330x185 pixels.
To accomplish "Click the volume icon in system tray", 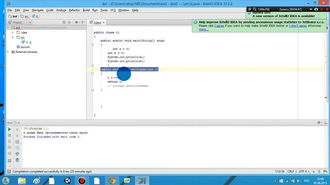I will [299, 181].
